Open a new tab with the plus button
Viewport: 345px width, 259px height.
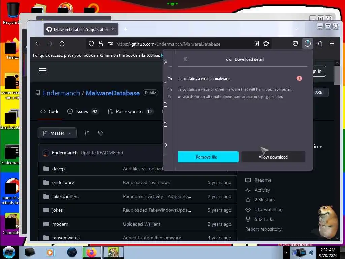point(125,29)
